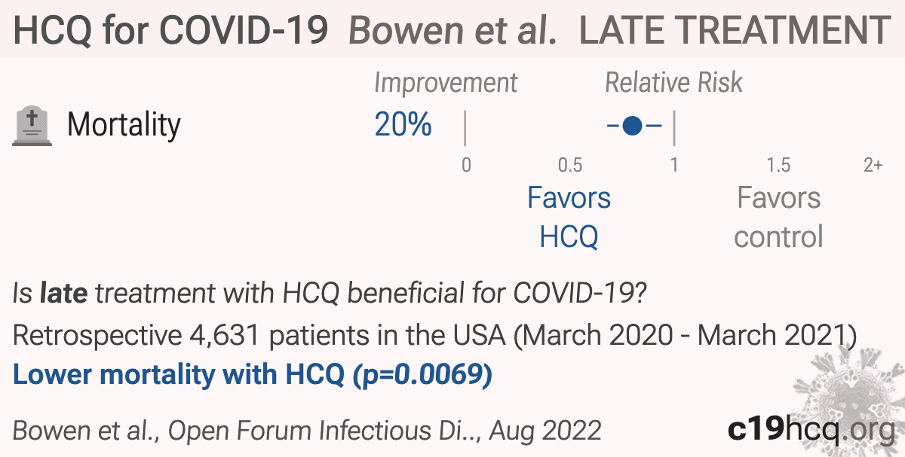Image resolution: width=905 pixels, height=457 pixels.
Task: Click the tombstone Mortality icon
Action: click(32, 126)
